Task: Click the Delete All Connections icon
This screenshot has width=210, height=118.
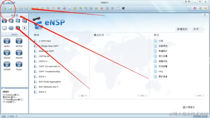Action: tap(64, 8)
